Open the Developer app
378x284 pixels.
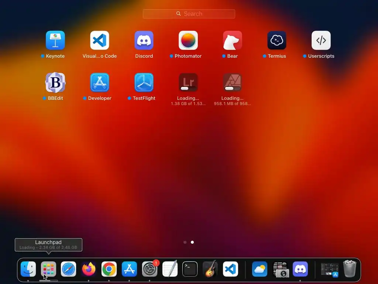click(x=100, y=82)
